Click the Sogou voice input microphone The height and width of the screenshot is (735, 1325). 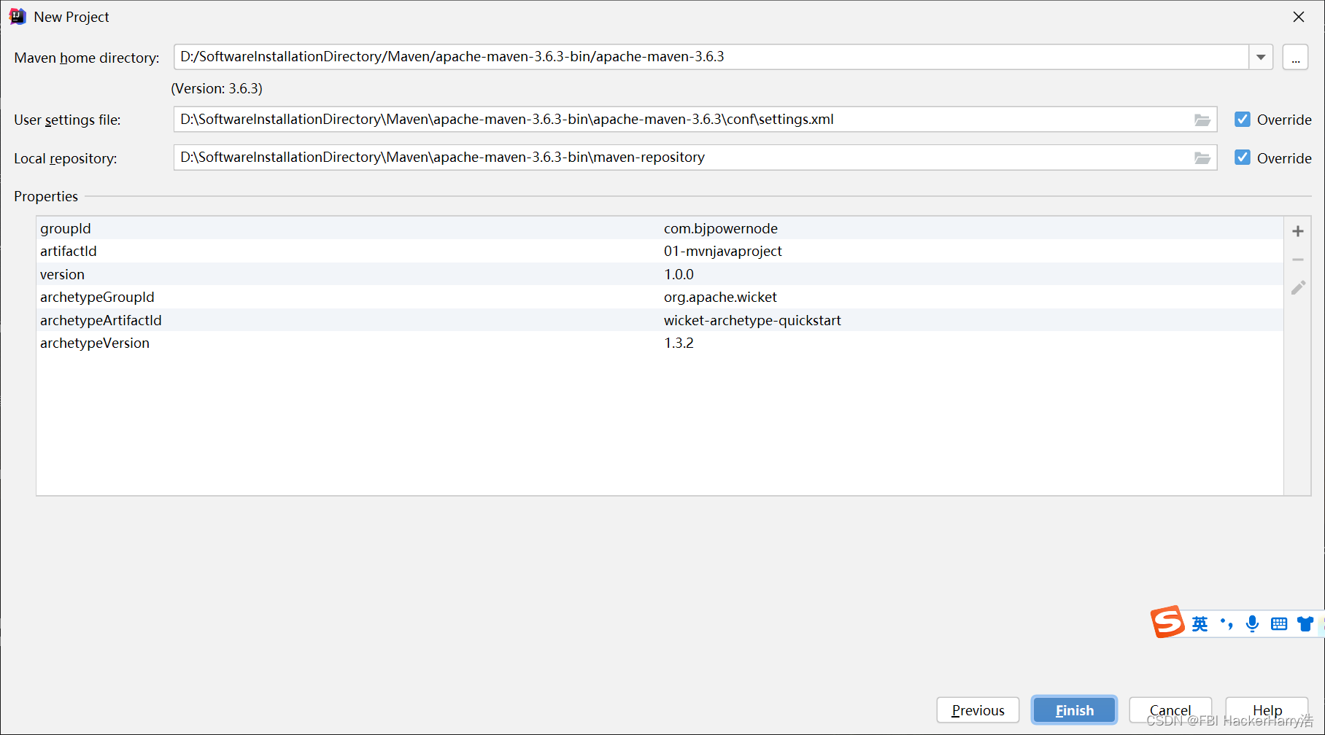(x=1252, y=623)
